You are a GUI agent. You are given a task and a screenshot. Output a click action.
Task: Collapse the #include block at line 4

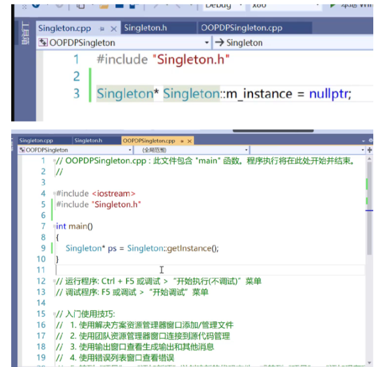[54, 194]
